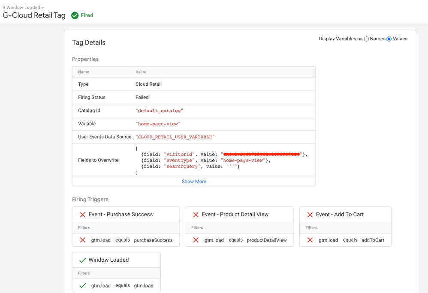Viewport: 428px width, 293px height.
Task: Click the "visitorId" field text
Action: (179, 154)
